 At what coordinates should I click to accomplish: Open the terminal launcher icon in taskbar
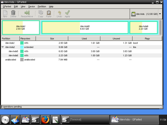click(x=35, y=120)
